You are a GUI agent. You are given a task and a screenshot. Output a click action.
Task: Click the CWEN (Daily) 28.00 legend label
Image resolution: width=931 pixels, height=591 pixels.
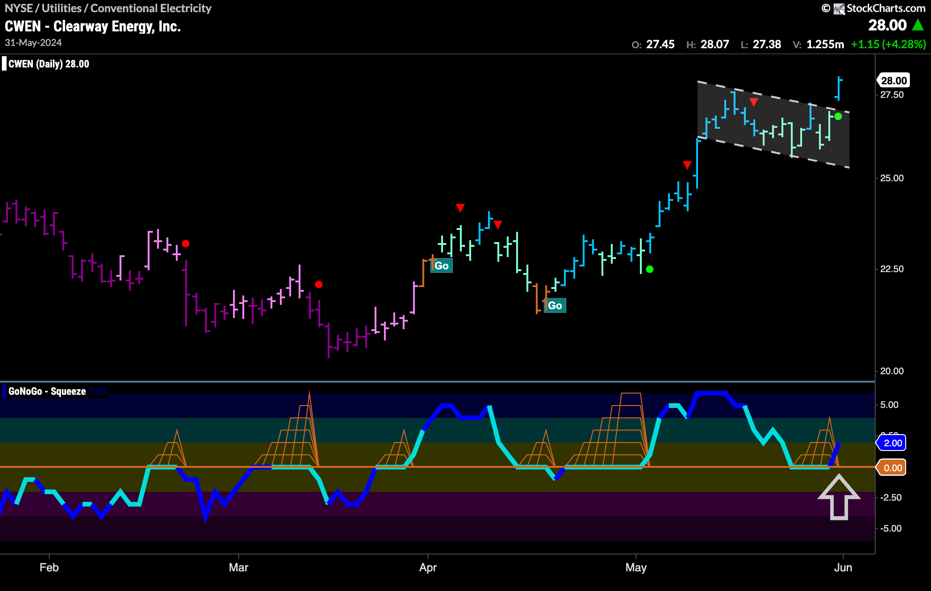coord(49,64)
